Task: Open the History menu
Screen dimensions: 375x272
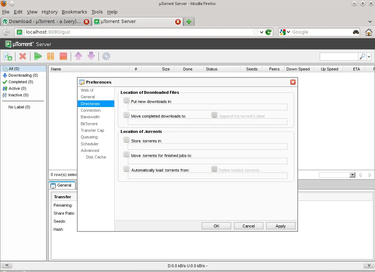Action: 49,12
